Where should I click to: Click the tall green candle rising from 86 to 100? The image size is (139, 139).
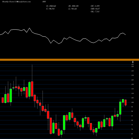(x=120, y=108)
